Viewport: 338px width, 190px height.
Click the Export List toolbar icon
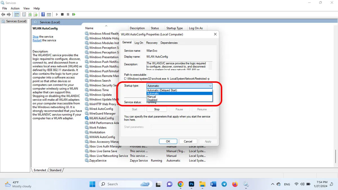[x=35, y=14]
